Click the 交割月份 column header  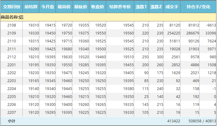coord(12,7)
